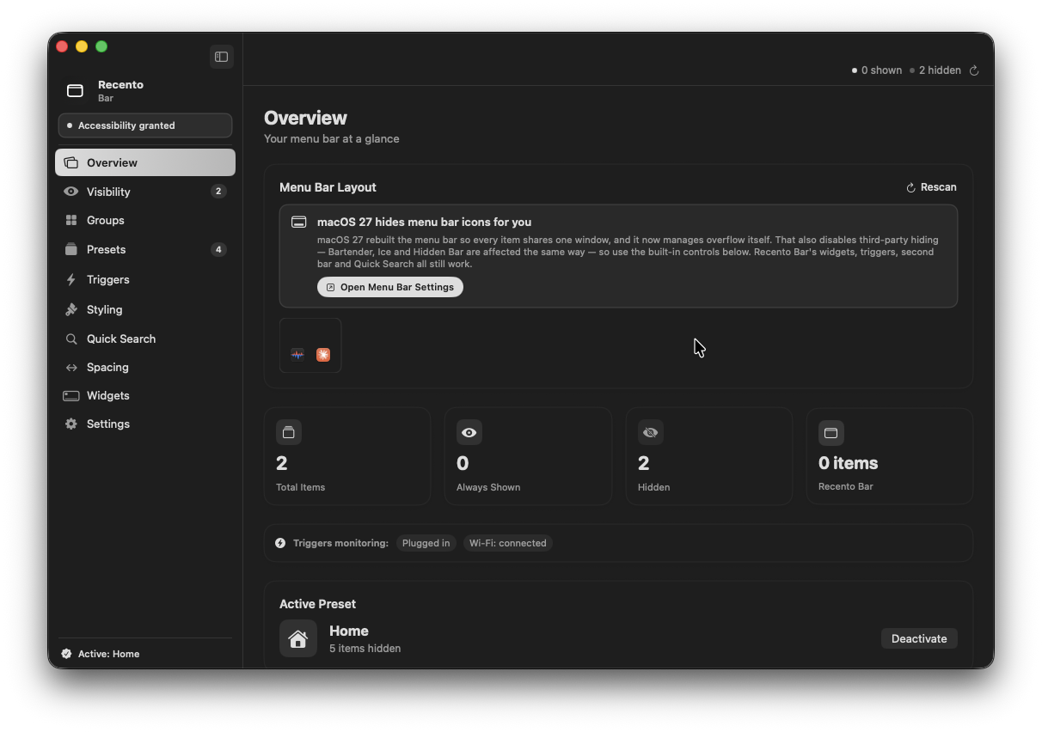Image resolution: width=1042 pixels, height=732 pixels.
Task: Click the Recento Bar app icon
Action: tap(75, 90)
